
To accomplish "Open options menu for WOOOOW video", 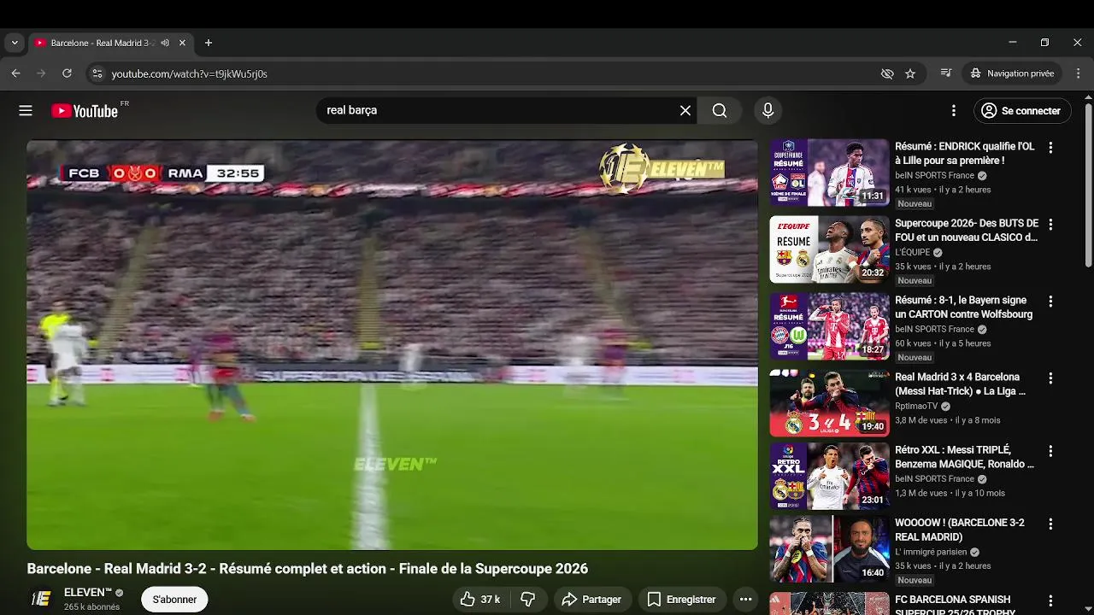I will point(1050,524).
